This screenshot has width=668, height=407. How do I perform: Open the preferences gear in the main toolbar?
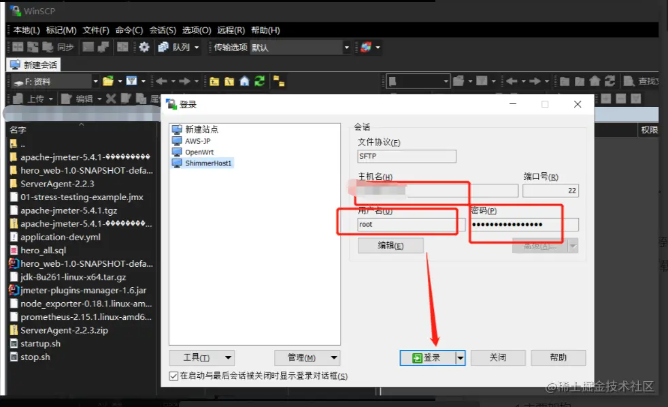pyautogui.click(x=144, y=47)
